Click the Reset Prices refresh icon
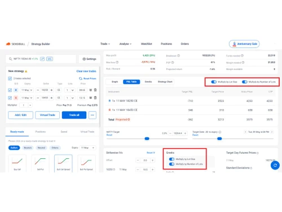 pyautogui.click(x=81, y=79)
